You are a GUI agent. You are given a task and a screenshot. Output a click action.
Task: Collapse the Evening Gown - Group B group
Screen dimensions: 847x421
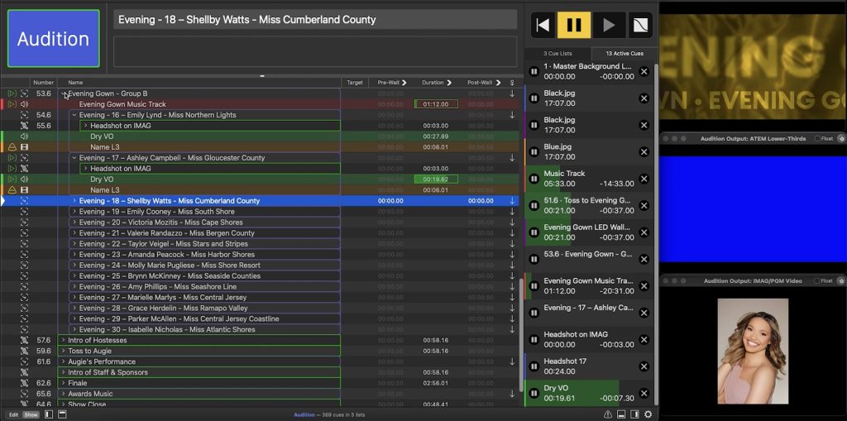click(65, 94)
